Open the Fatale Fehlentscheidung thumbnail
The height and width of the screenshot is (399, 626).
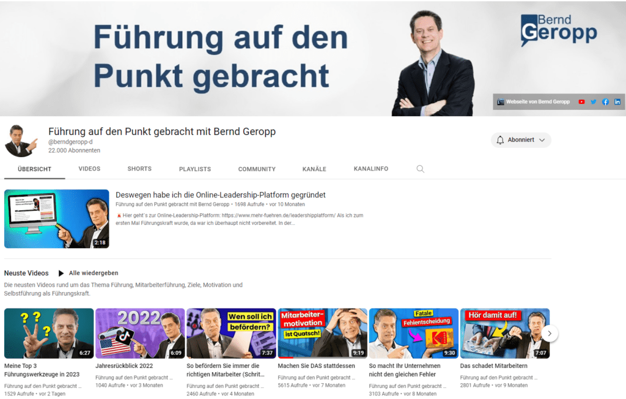coord(414,333)
